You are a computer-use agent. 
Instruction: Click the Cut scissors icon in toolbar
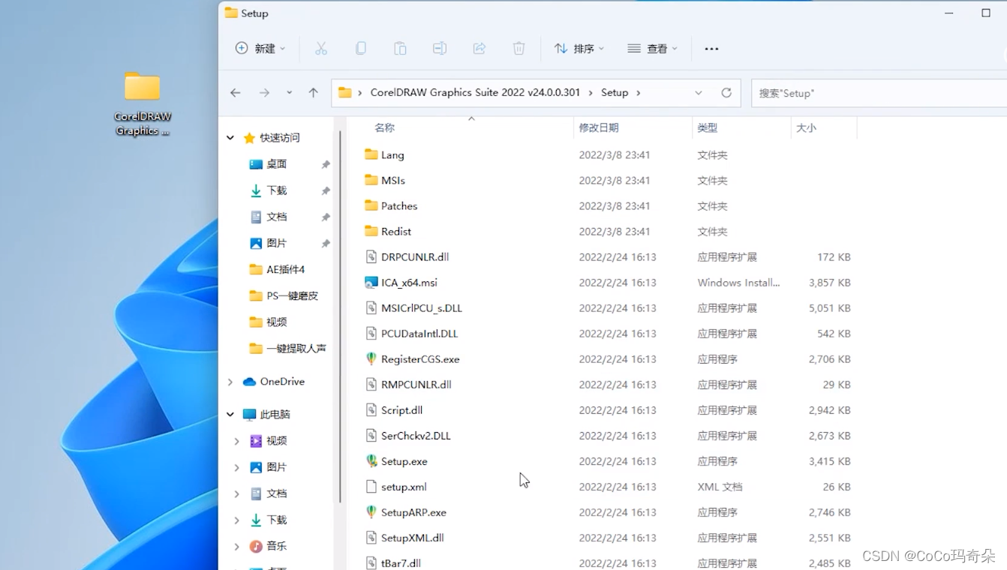tap(321, 49)
